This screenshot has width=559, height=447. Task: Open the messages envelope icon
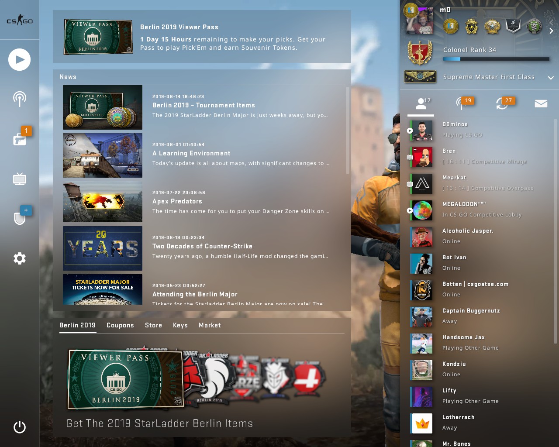[541, 103]
